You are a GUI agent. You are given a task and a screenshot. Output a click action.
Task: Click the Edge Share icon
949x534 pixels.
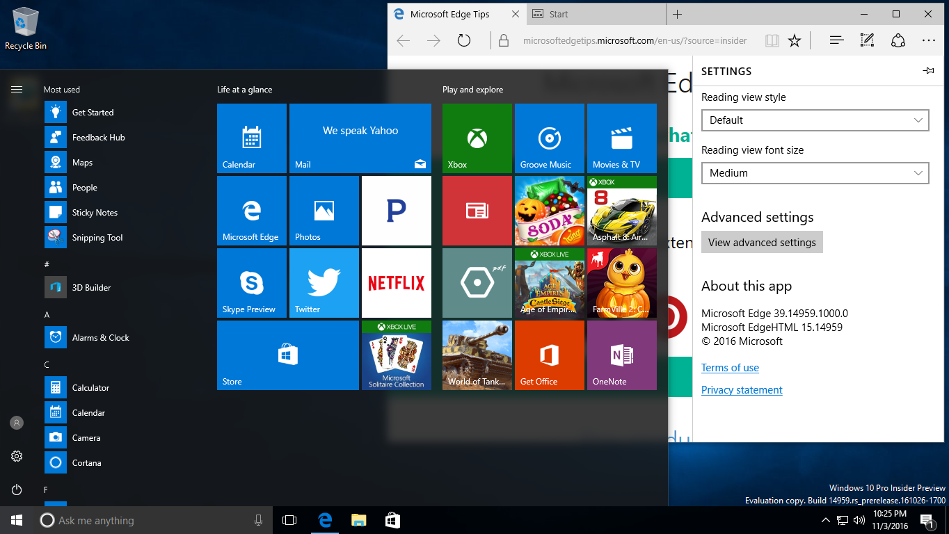pyautogui.click(x=898, y=41)
